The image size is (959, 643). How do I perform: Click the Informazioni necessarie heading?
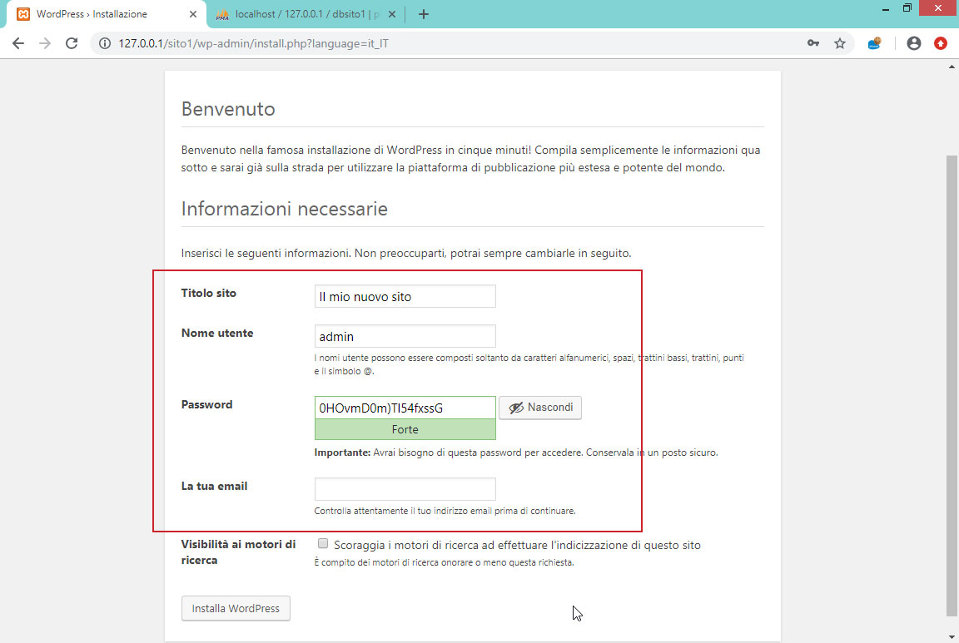point(285,209)
